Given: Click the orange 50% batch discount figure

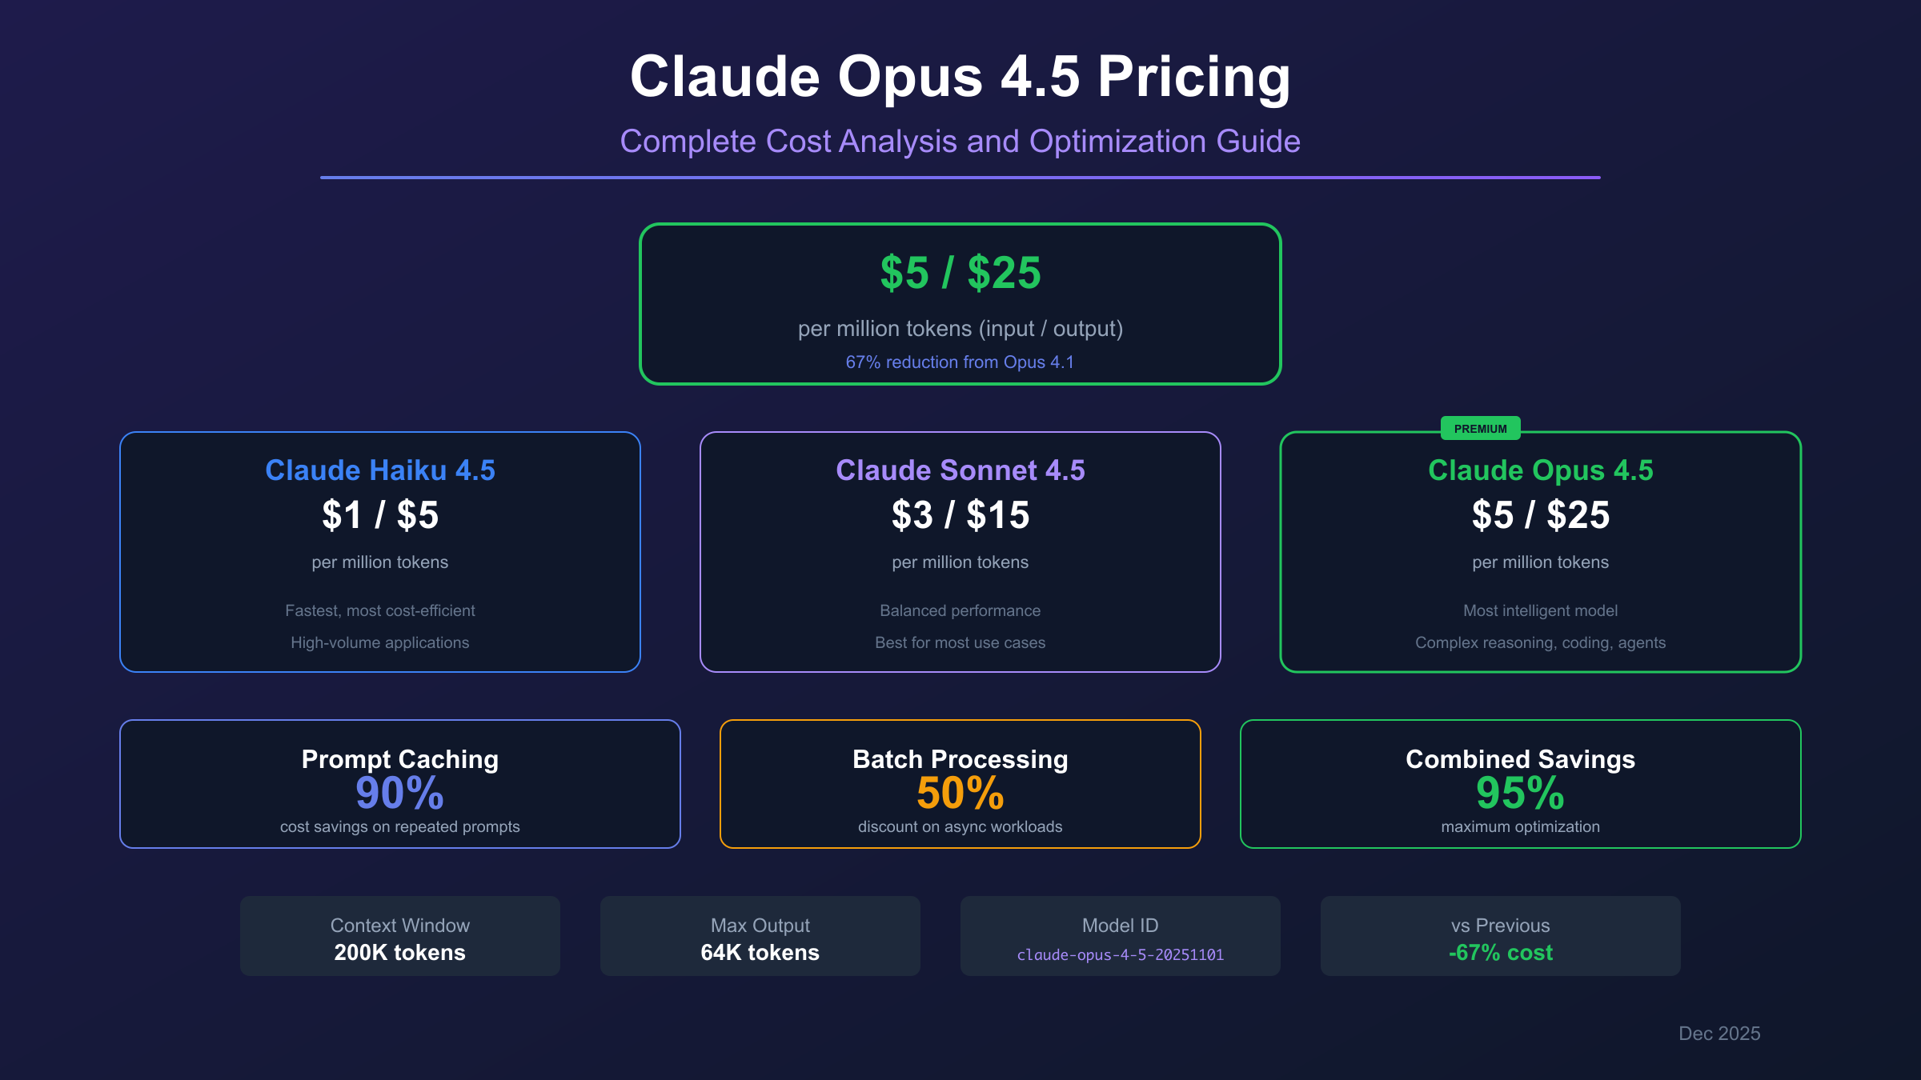Looking at the screenshot, I should click(x=960, y=794).
